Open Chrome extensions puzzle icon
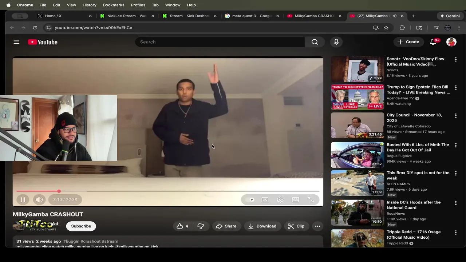466x262 pixels. [402, 28]
